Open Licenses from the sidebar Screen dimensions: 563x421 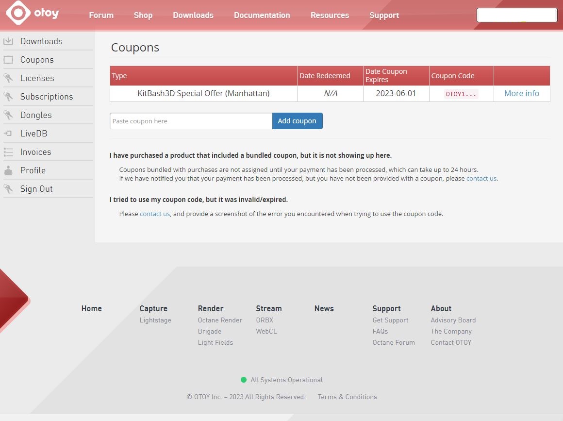coord(37,78)
